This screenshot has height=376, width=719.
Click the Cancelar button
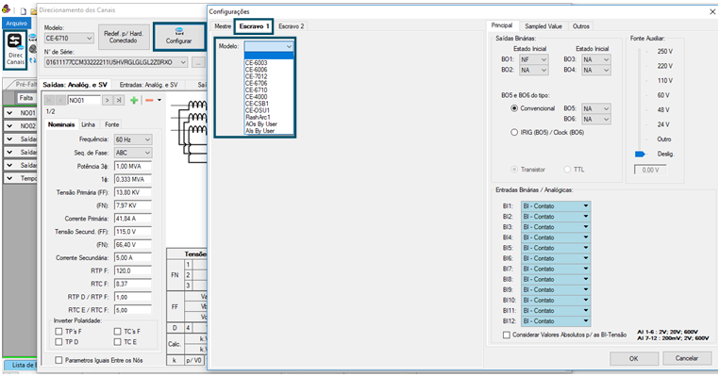[x=686, y=359]
